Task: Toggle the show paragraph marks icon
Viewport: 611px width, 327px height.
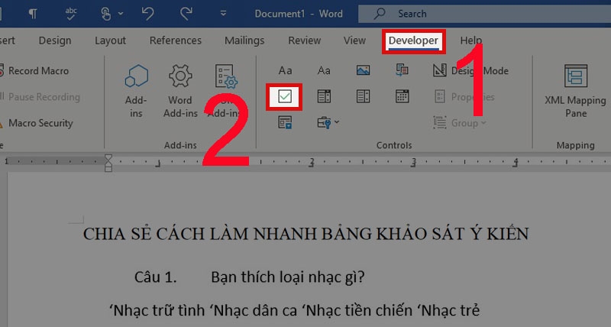Action: click(33, 14)
